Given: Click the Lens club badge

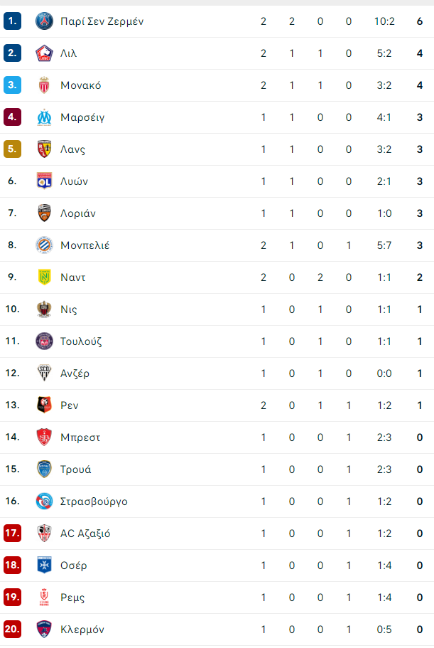Looking at the screenshot, I should [44, 149].
